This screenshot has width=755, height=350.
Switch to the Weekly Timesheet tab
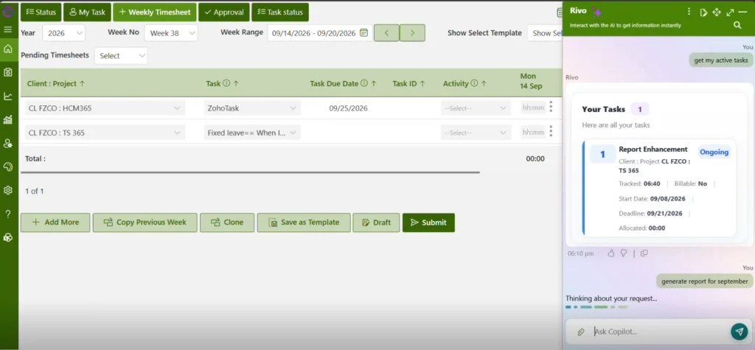[155, 12]
